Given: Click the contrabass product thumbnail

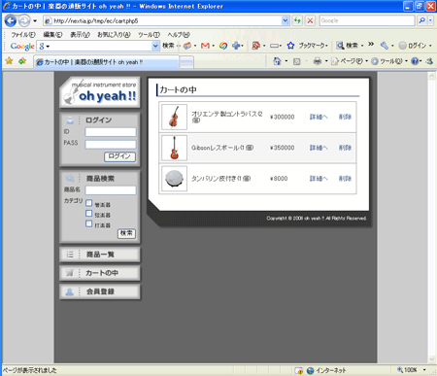Looking at the screenshot, I should pos(174,117).
